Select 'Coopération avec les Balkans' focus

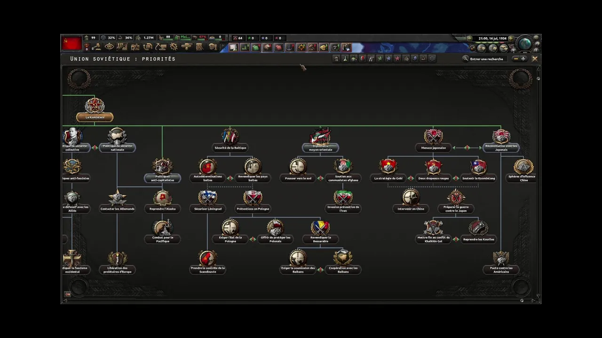click(x=343, y=261)
